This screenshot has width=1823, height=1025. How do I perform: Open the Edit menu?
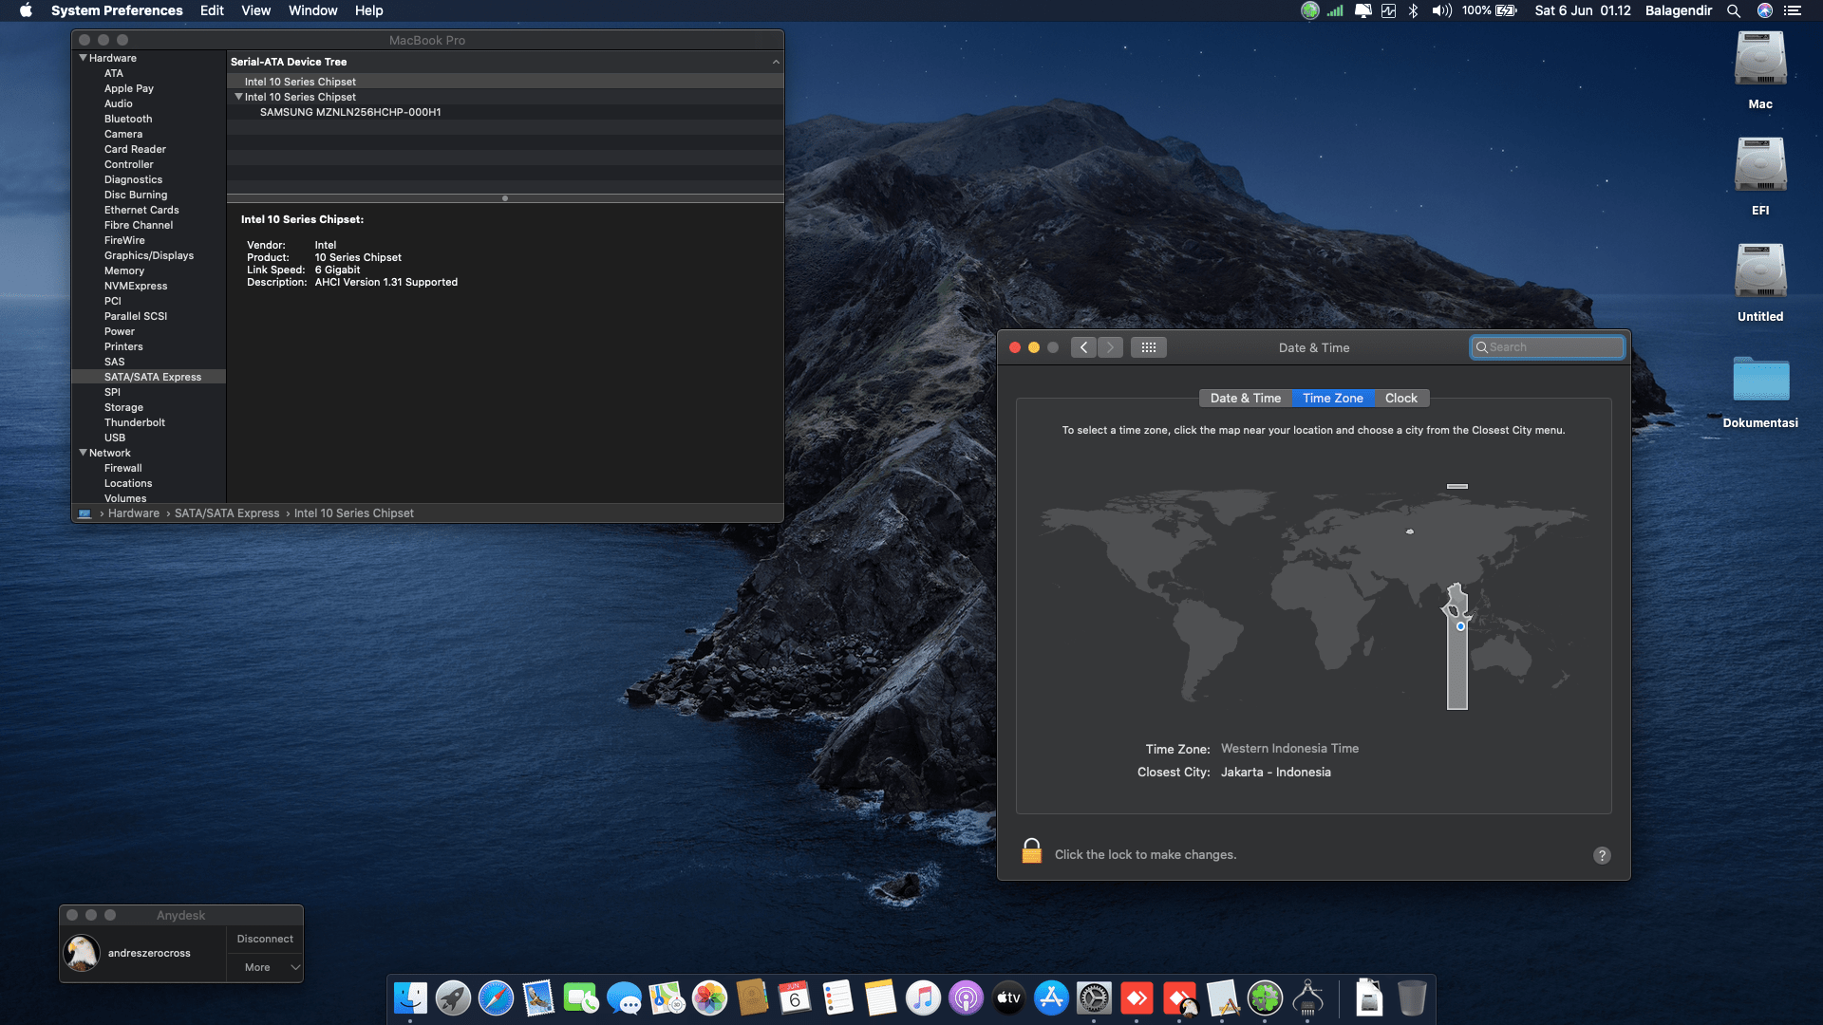212,10
